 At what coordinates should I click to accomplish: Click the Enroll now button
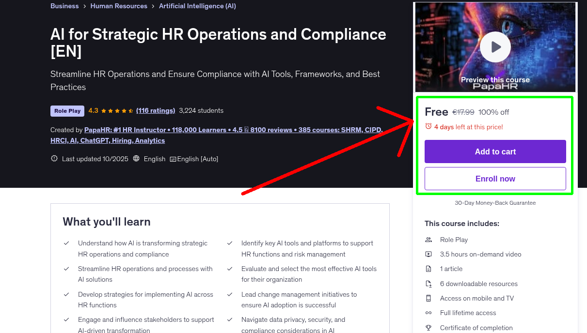tap(495, 178)
